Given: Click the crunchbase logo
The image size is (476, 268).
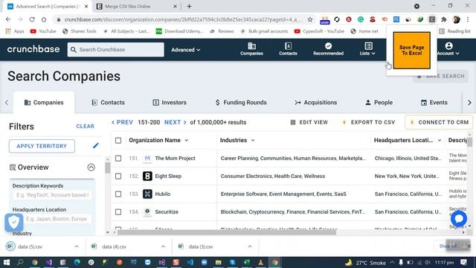Looking at the screenshot, I should click(33, 49).
